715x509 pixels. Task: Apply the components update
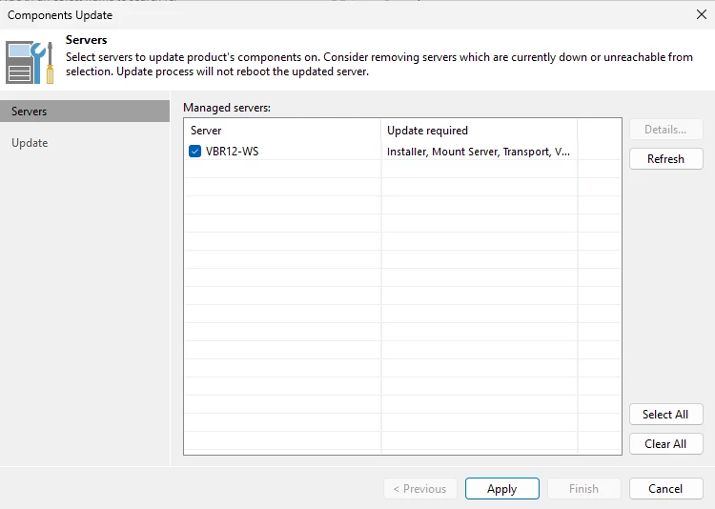click(x=502, y=488)
